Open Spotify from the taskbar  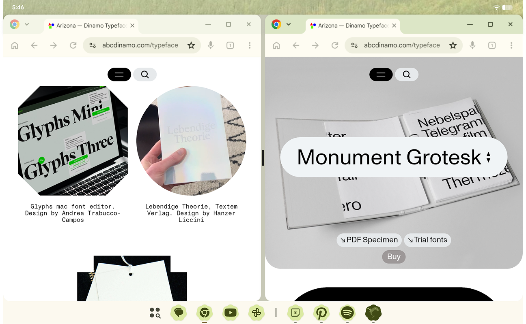point(347,313)
